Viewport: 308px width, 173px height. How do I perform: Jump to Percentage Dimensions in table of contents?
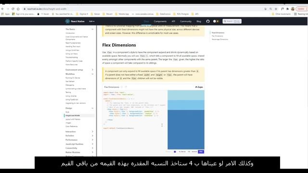(x=220, y=39)
